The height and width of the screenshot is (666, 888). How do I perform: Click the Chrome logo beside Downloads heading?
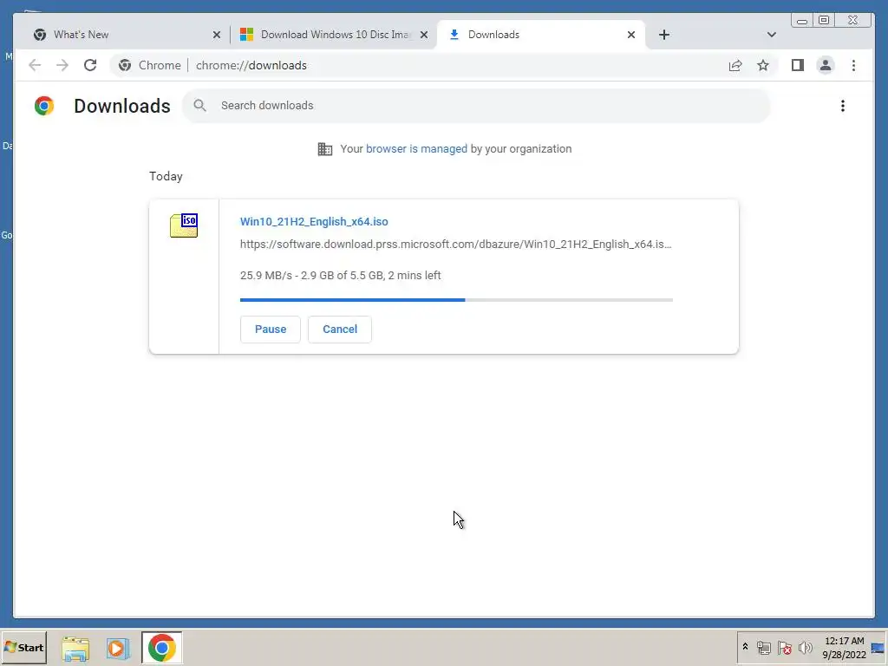(x=43, y=106)
